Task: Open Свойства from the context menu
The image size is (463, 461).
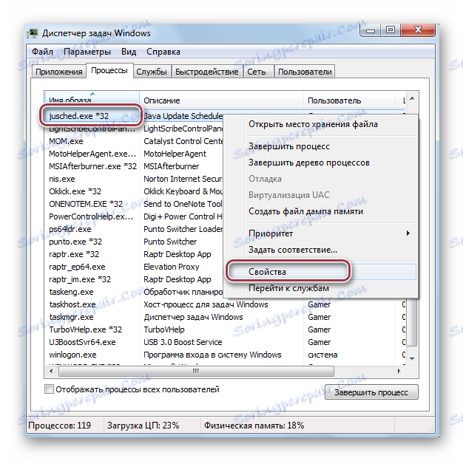Action: click(x=320, y=272)
